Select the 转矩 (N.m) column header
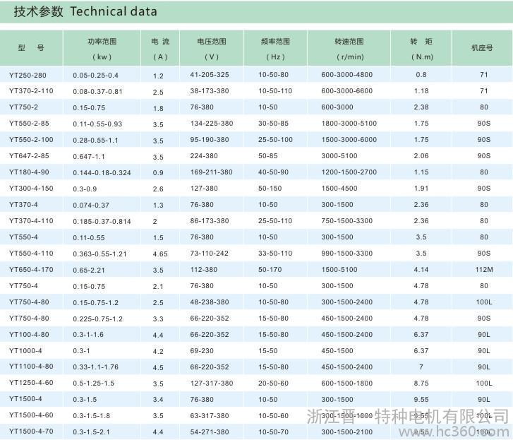This screenshot has width=513, height=440. (421, 48)
